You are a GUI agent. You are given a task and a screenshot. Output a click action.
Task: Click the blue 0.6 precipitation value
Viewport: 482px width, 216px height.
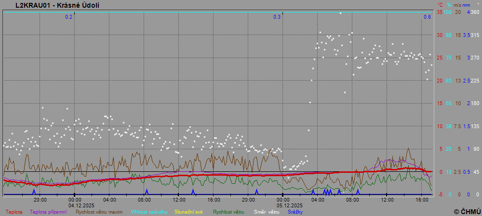427,17
